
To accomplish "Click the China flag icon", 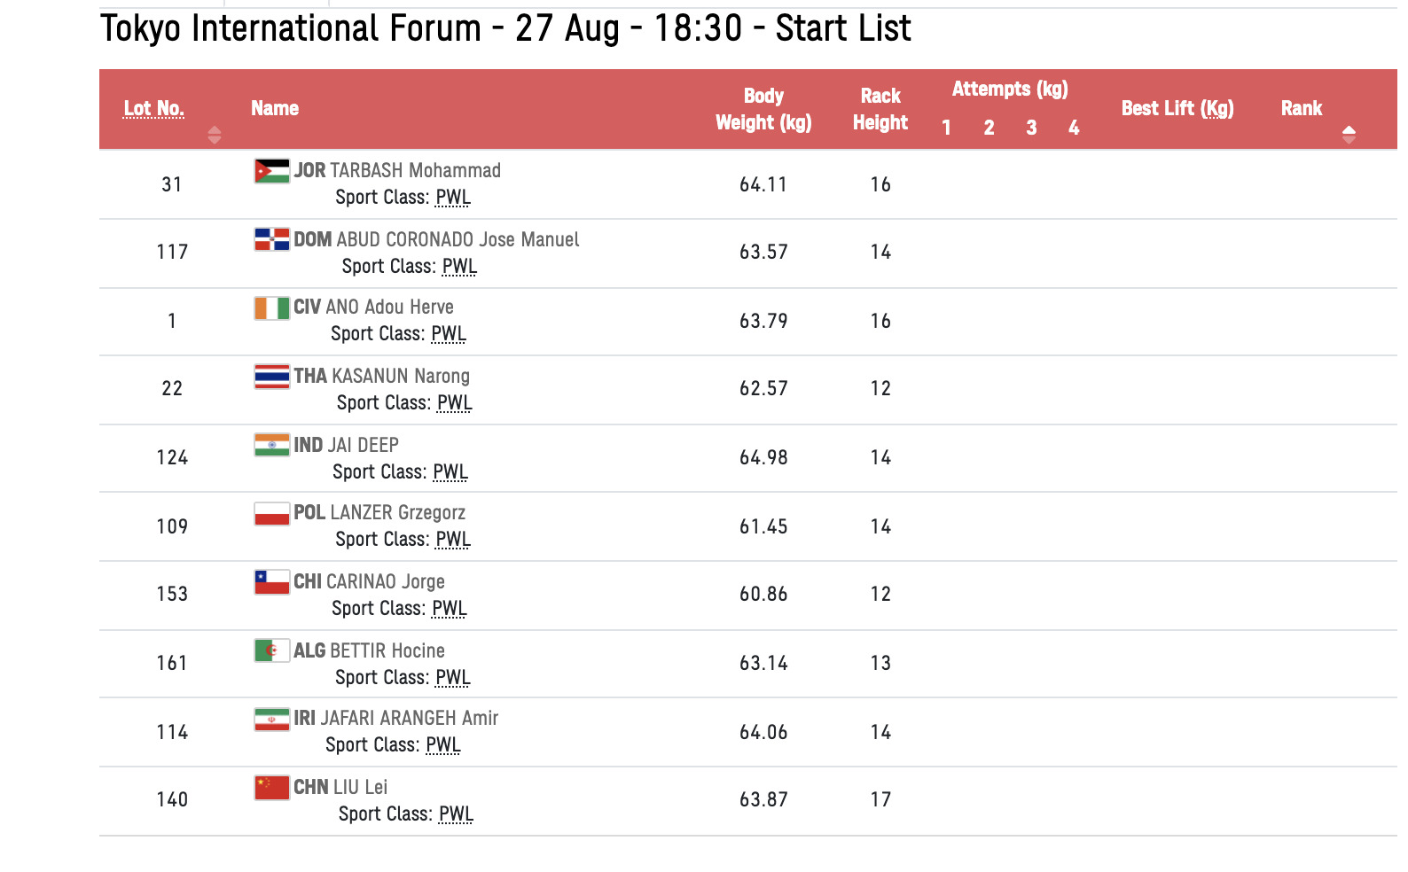I will click(271, 788).
